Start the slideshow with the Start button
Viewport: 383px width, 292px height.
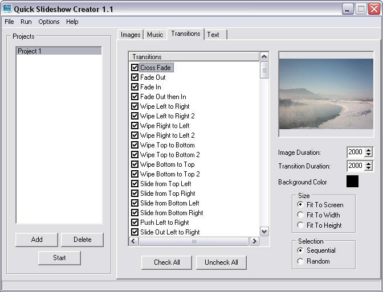[59, 258]
